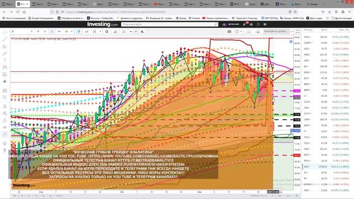354x199 pixels.
Task: Open the indicators icon in chart toolbar
Action: (x=115, y=32)
